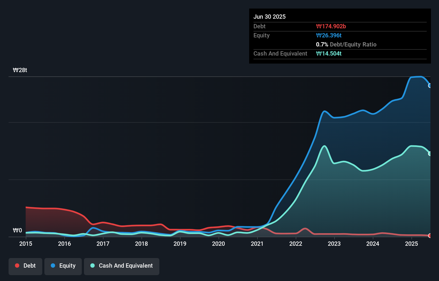Viewport: 439px width, 281px height.
Task: Click the red Debt legend dot
Action: (x=17, y=266)
